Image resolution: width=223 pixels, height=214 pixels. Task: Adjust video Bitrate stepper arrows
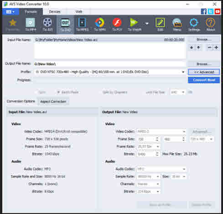point(157,154)
